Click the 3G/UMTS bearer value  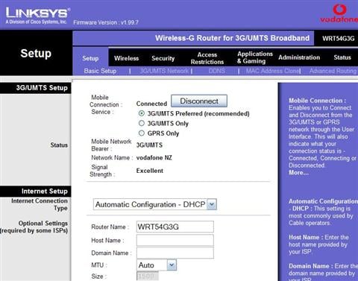[x=149, y=145]
